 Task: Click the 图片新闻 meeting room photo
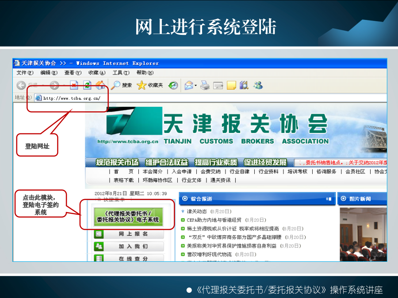pyautogui.click(x=363, y=234)
